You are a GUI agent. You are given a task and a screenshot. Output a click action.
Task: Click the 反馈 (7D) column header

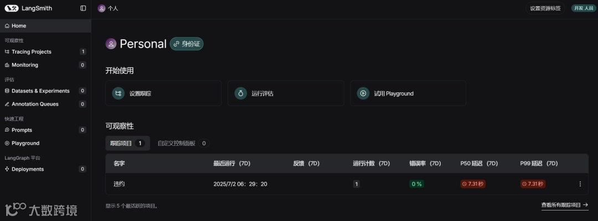click(306, 164)
